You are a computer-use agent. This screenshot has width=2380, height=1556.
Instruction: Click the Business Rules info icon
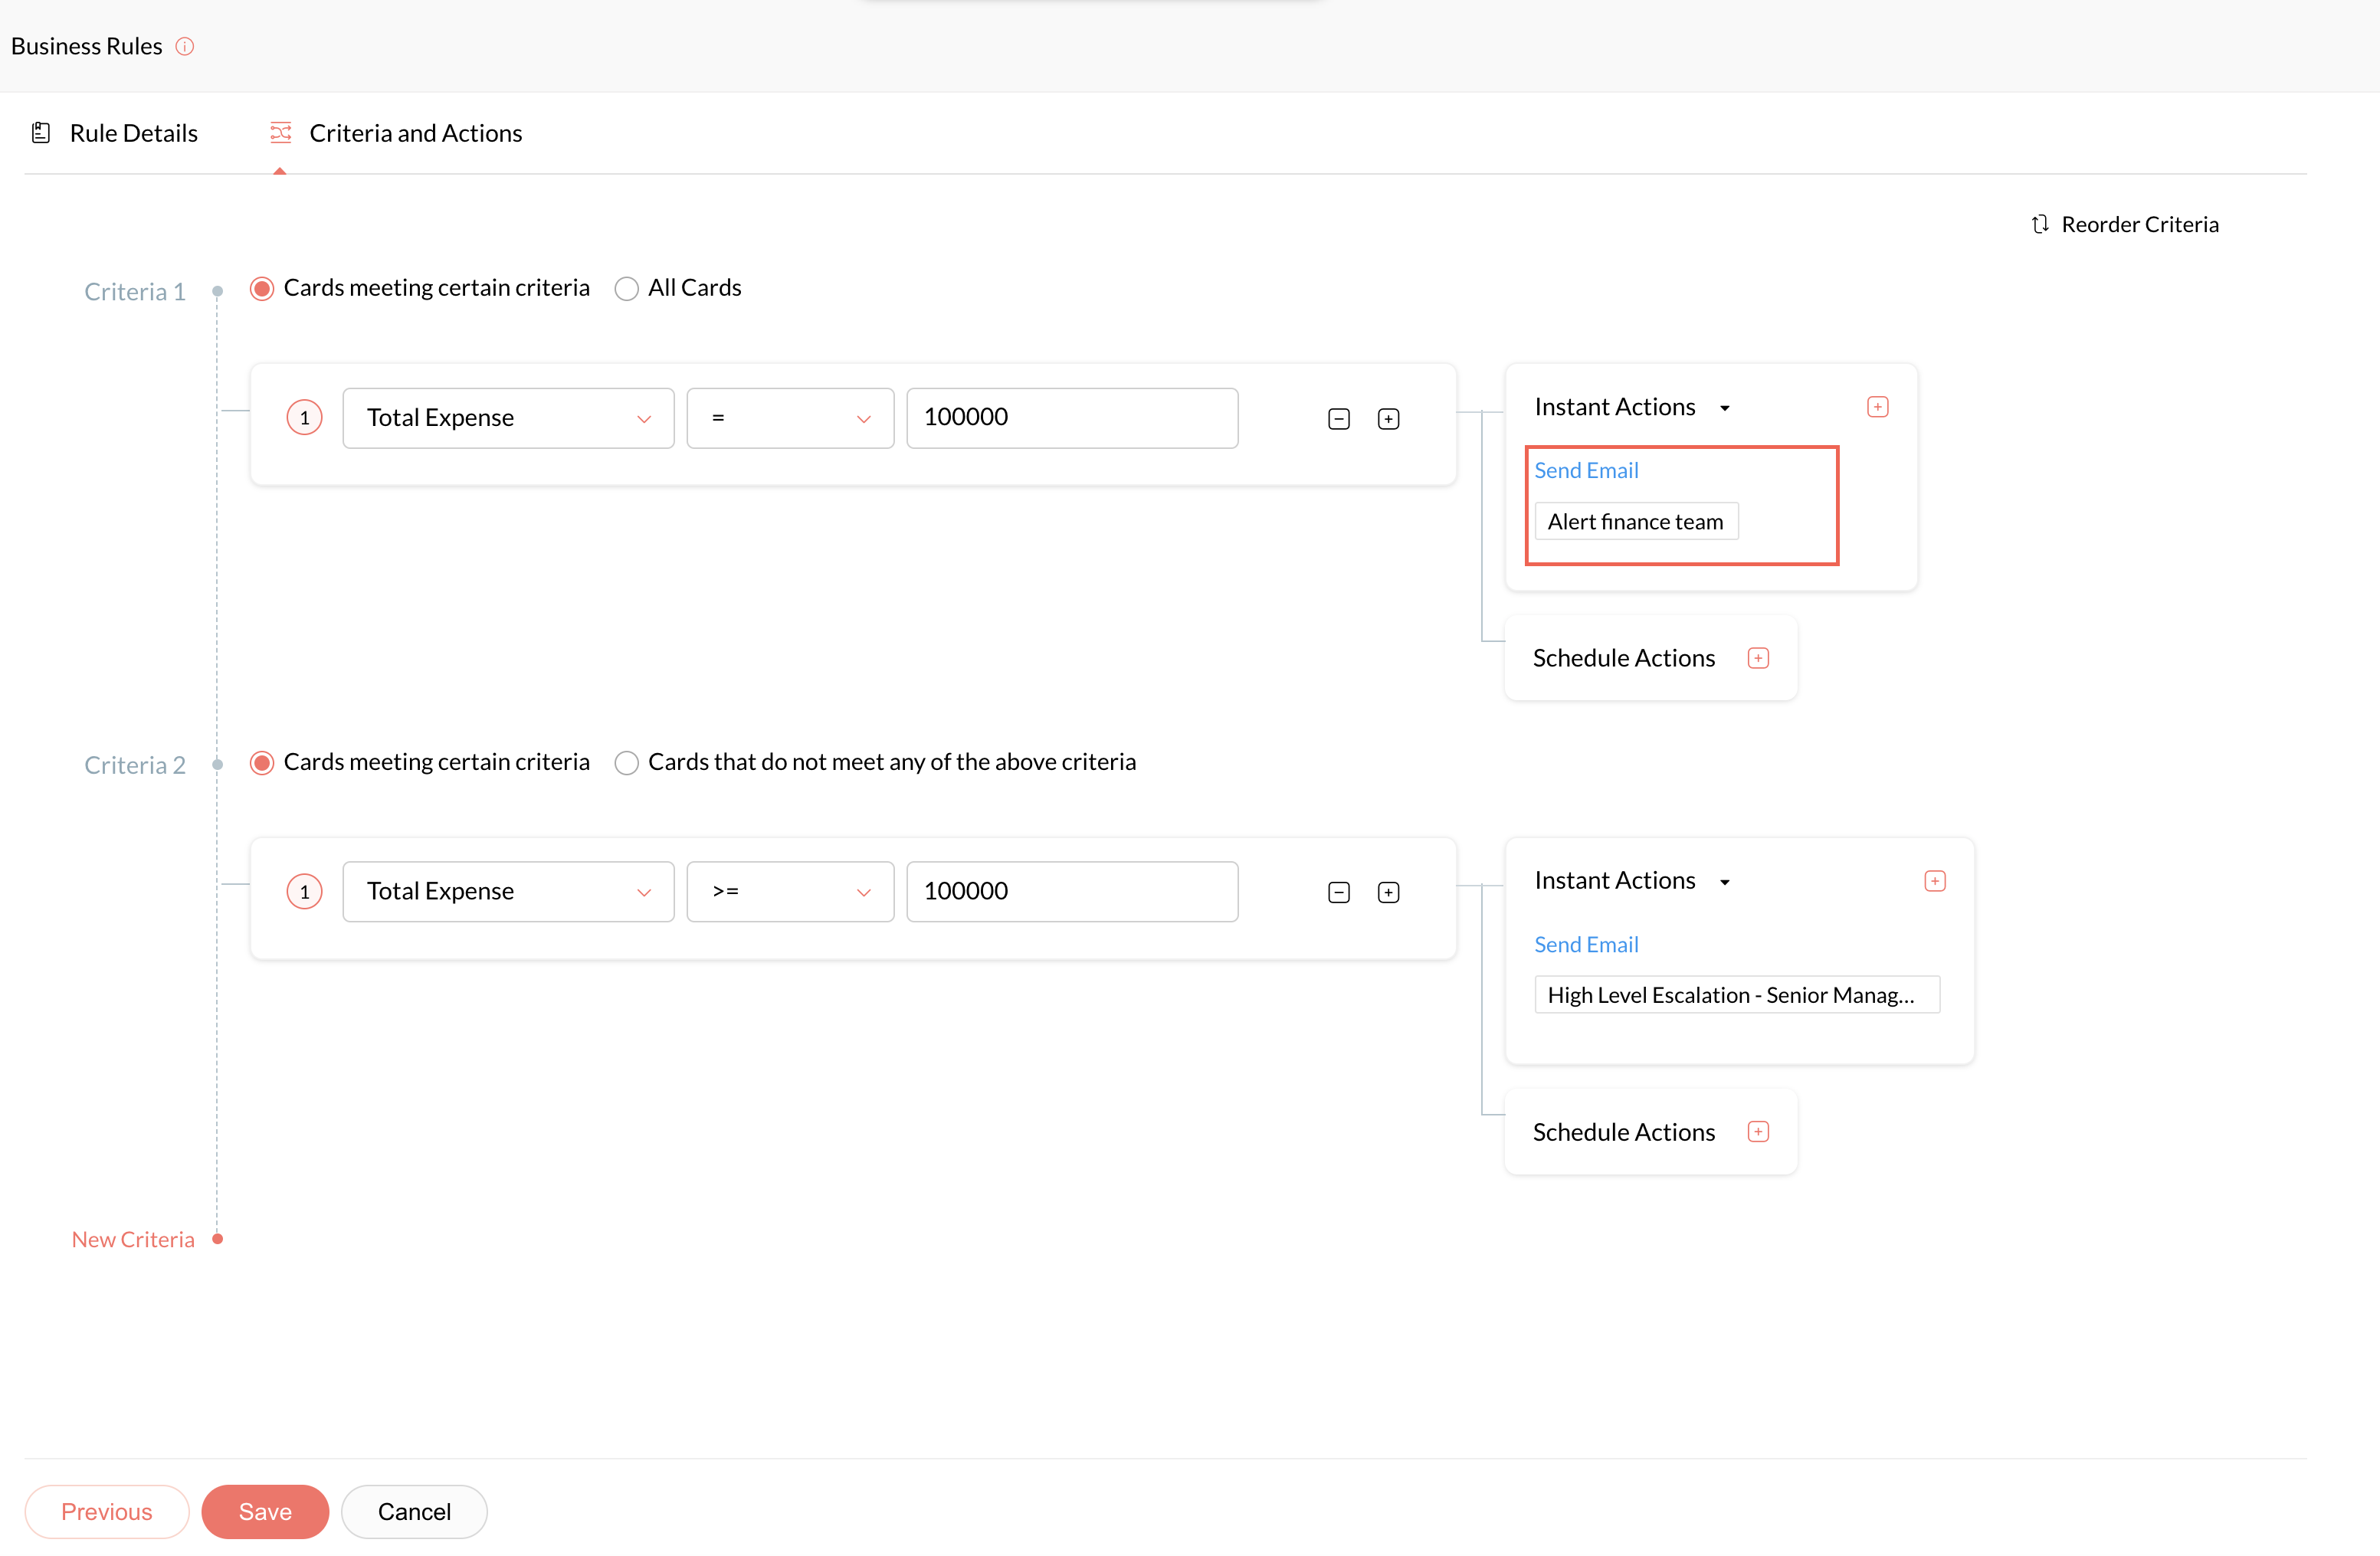(185, 46)
